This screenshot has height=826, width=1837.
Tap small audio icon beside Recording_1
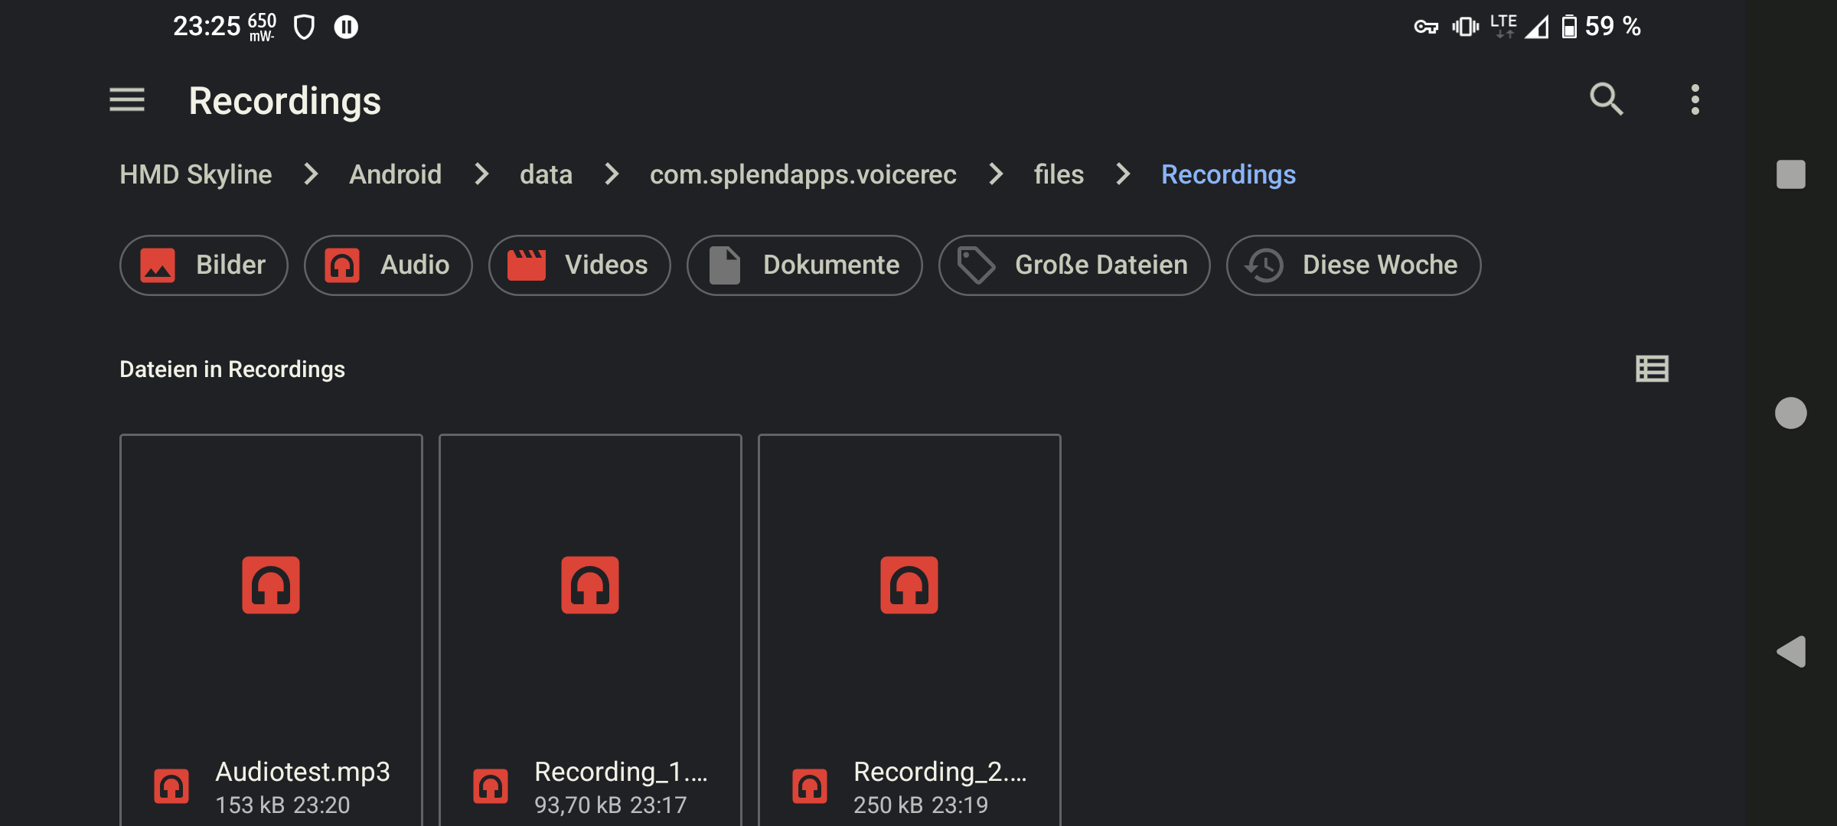(491, 786)
